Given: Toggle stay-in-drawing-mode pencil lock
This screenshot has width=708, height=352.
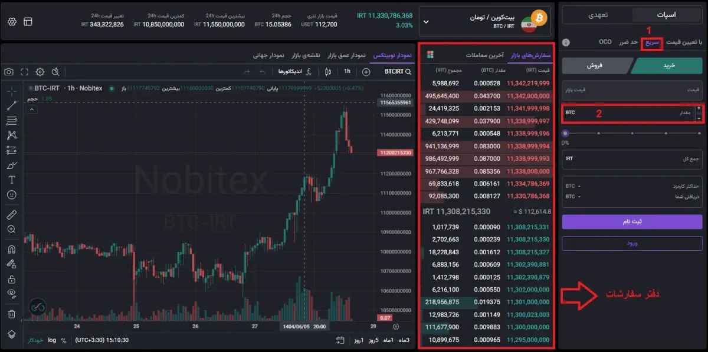Looking at the screenshot, I should (x=12, y=264).
